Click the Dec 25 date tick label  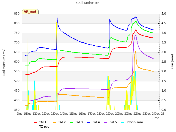pyautogui.click(x=159, y=114)
